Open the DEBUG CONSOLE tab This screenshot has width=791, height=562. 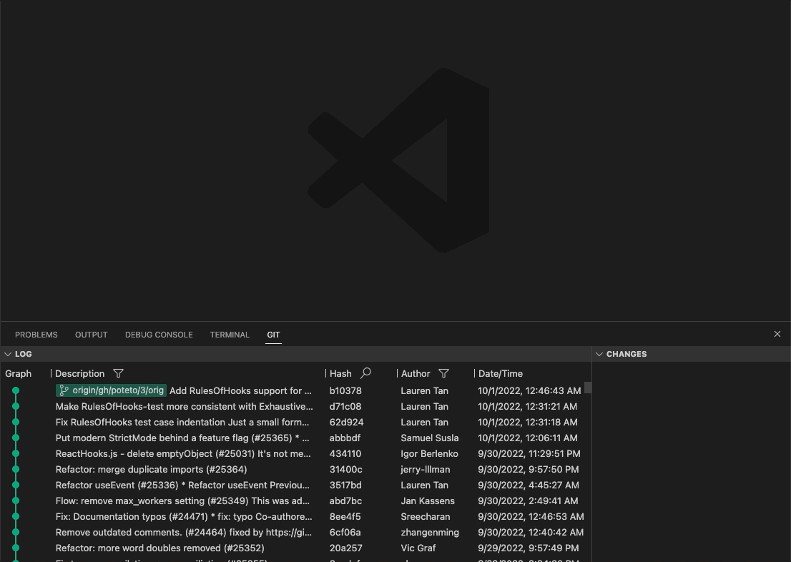pos(159,335)
